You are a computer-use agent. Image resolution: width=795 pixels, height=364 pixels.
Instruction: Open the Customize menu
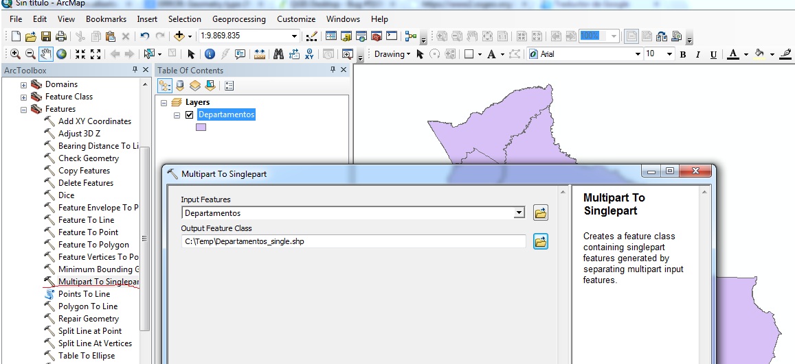click(x=296, y=19)
